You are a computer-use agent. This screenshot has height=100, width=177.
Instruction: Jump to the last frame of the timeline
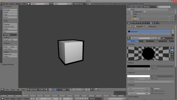click(x=87, y=99)
